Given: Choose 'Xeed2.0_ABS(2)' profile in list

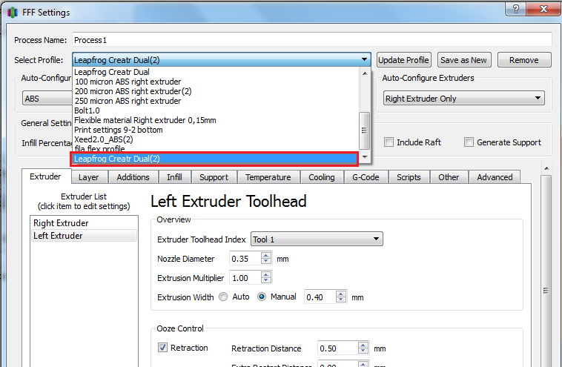Looking at the screenshot, I should (x=216, y=140).
